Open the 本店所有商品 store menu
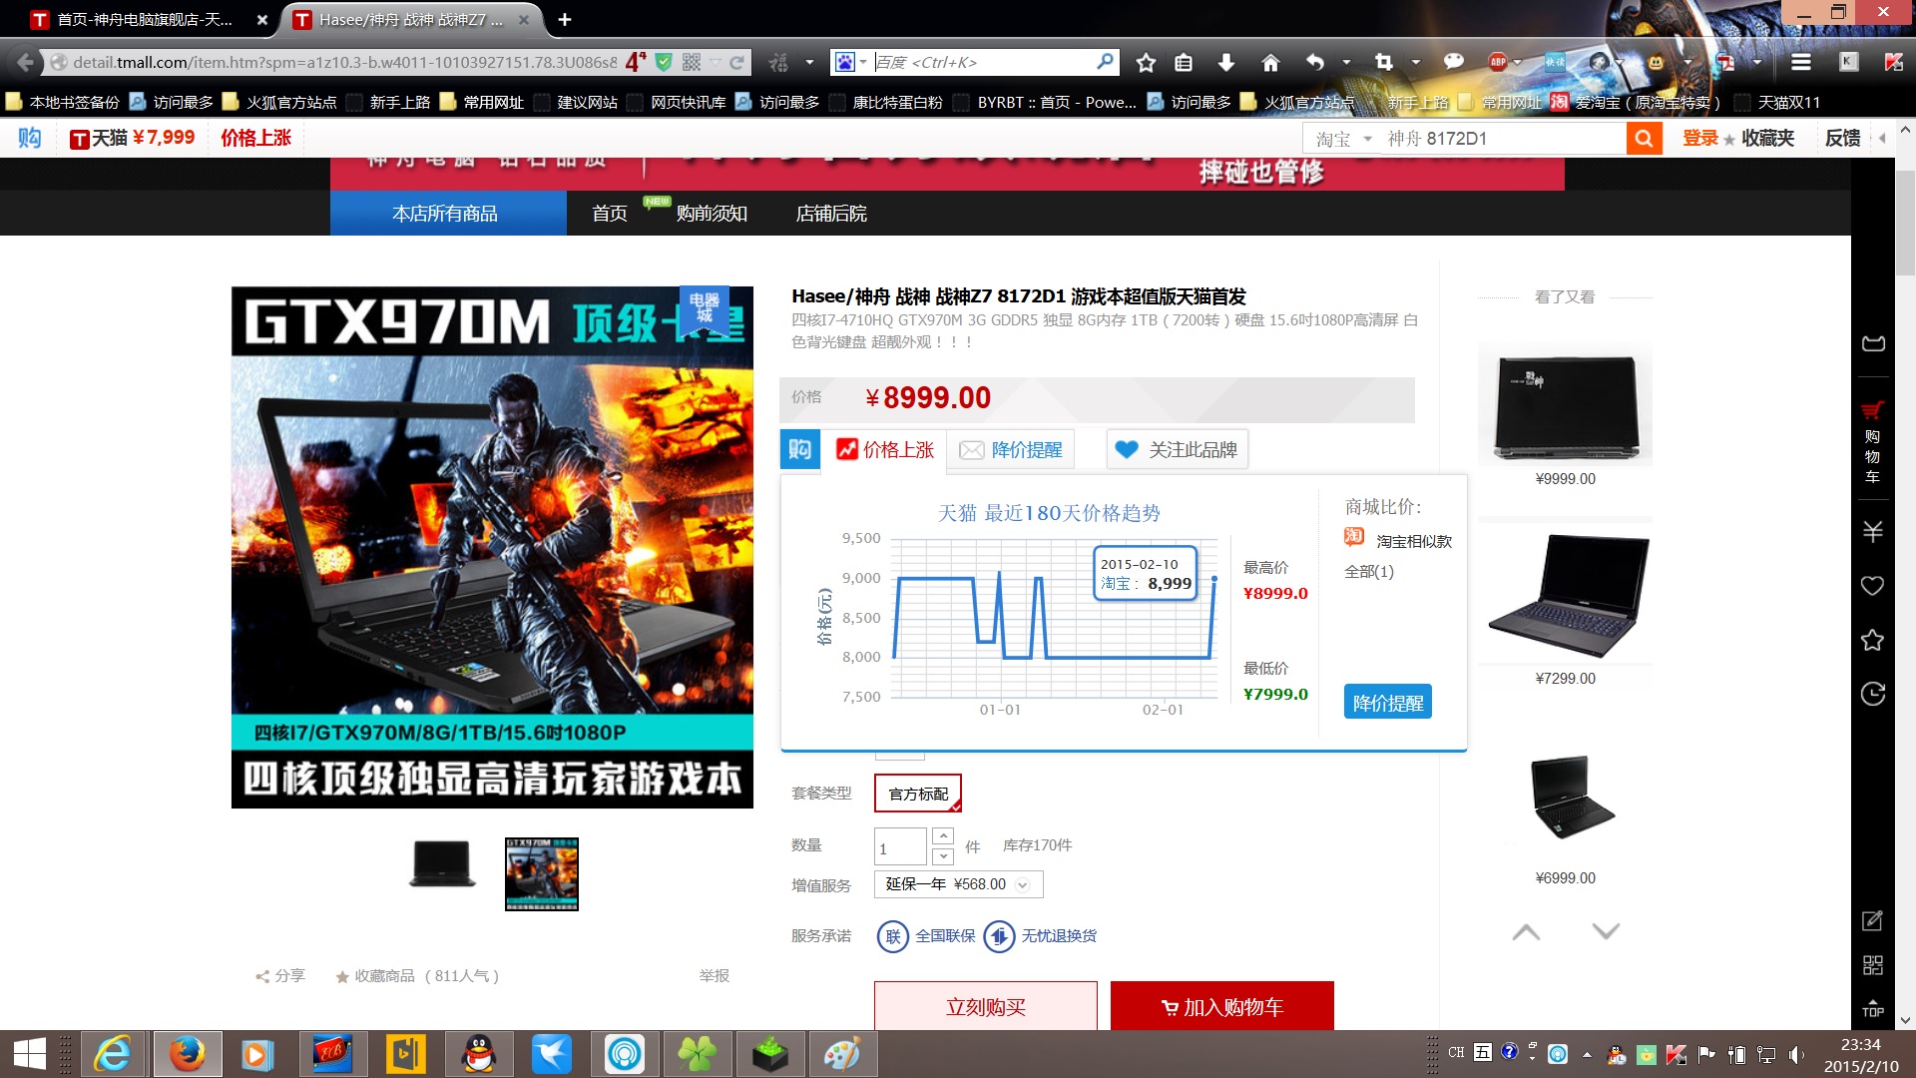Screen dimensions: 1916x1078 [447, 214]
